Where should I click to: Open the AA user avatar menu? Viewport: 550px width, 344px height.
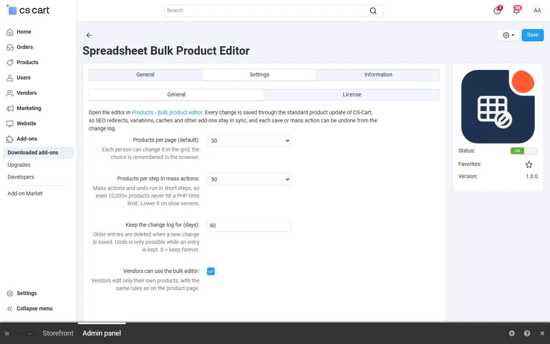pyautogui.click(x=537, y=10)
